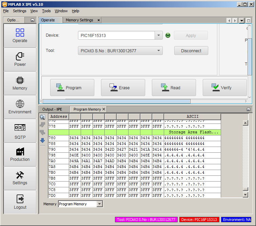Maximize the editor window area

(249, 21)
